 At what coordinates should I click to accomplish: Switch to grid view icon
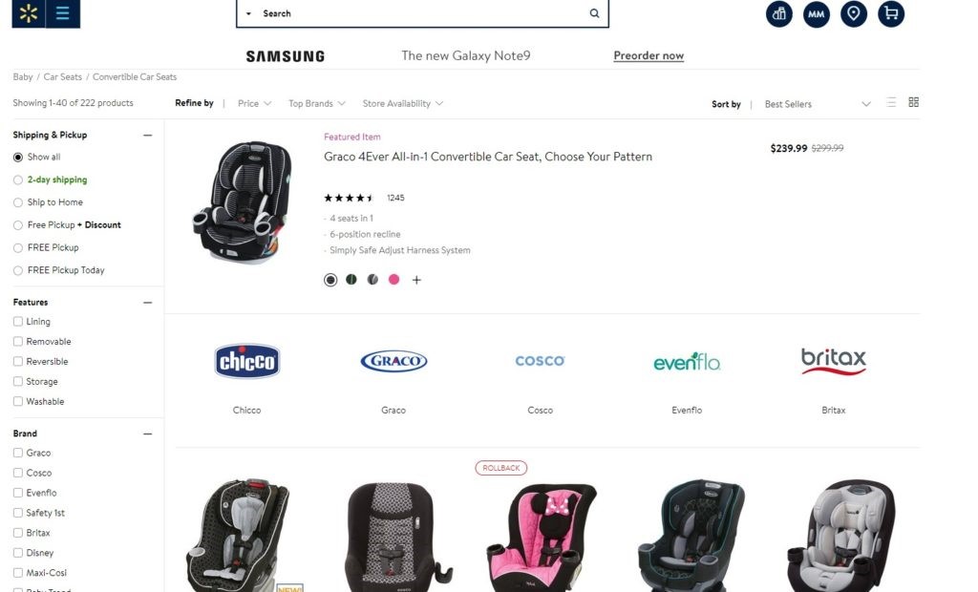tap(913, 102)
